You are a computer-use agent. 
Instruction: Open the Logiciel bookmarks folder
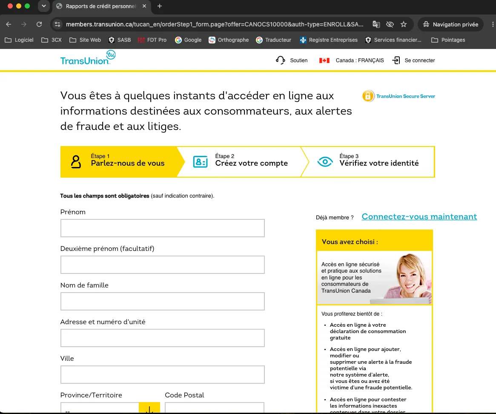(x=19, y=40)
